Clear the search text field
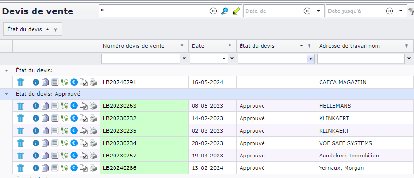This screenshot has height=178, width=414. tap(213, 11)
